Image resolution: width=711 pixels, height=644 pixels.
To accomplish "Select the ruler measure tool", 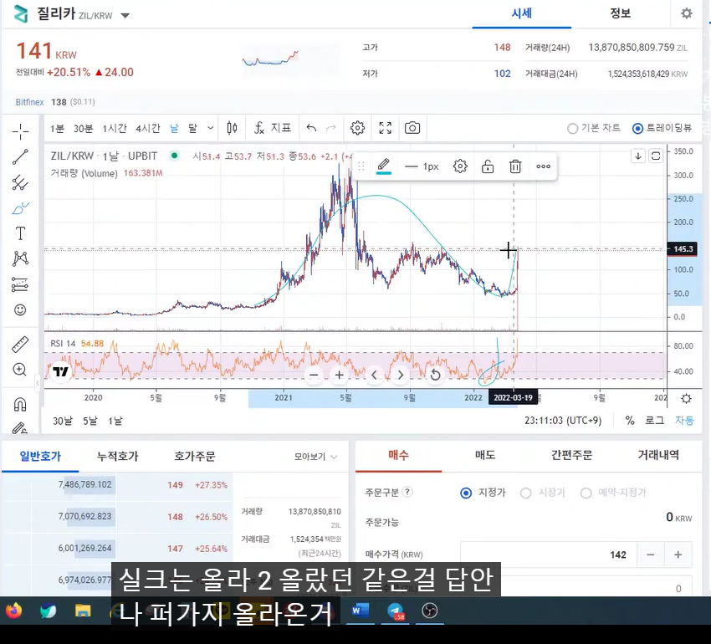I will tap(20, 345).
